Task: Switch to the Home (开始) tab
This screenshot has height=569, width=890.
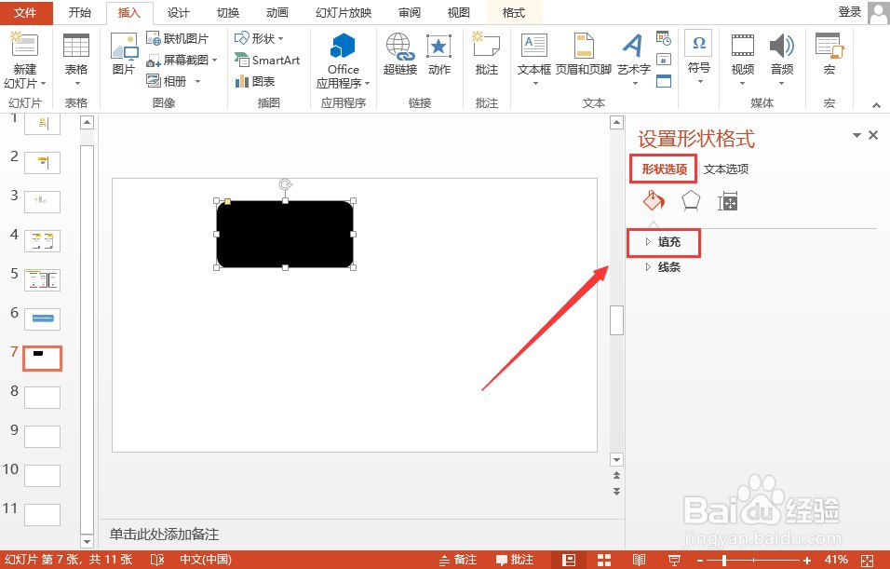Action: click(79, 12)
